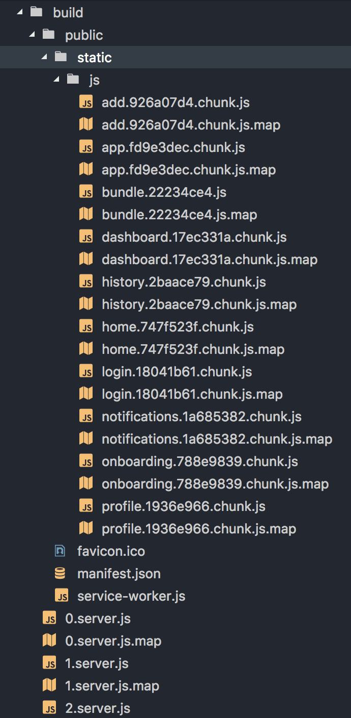Viewport: 351px width, 718px height.
Task: Click JS icon of history.2baace79.chunk.js
Action: coord(86,282)
